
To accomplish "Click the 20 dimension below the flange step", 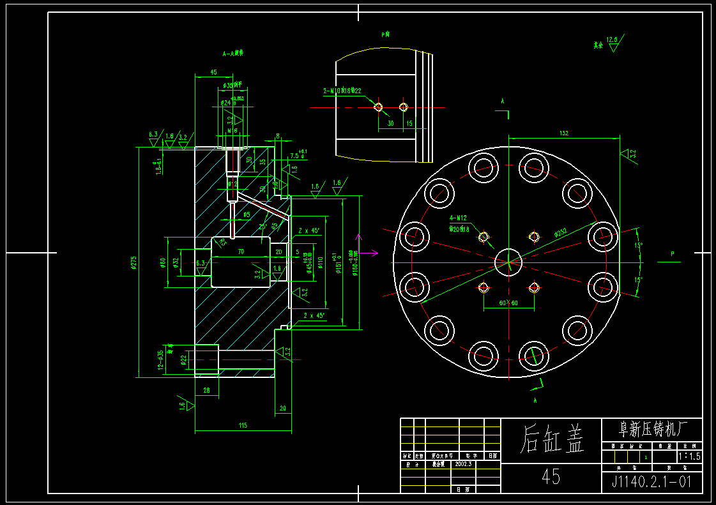I will (283, 408).
